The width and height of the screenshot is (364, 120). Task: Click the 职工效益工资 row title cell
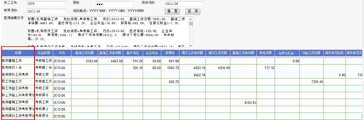point(18,82)
